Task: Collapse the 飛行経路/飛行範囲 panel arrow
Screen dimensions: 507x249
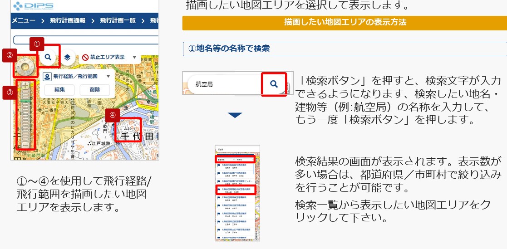Action: pos(108,77)
